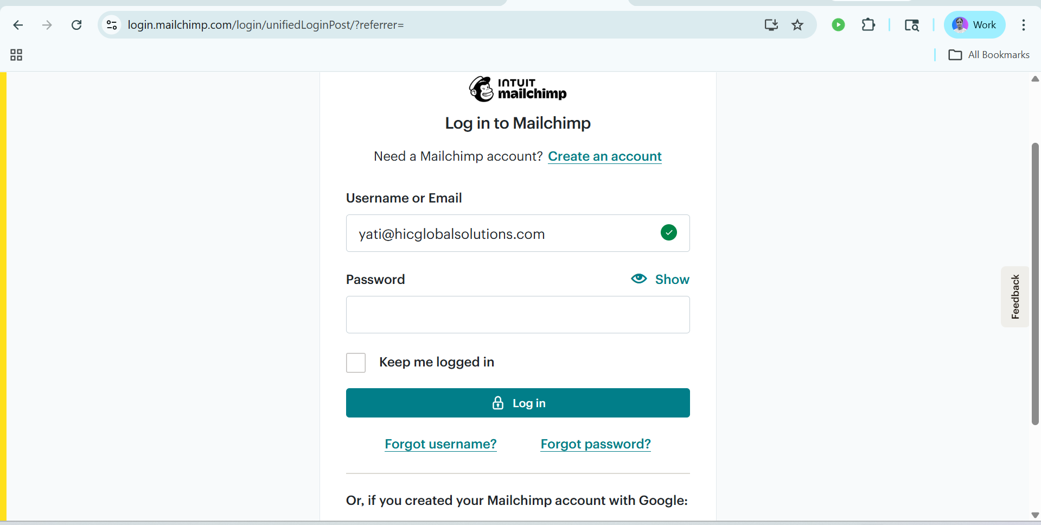The width and height of the screenshot is (1041, 525).
Task: Click inside the Password field
Action: point(518,314)
